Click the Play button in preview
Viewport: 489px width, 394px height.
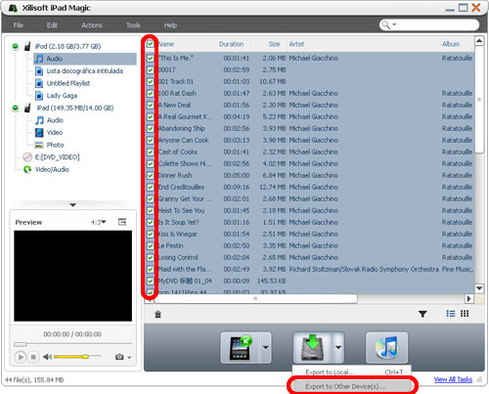[21, 357]
